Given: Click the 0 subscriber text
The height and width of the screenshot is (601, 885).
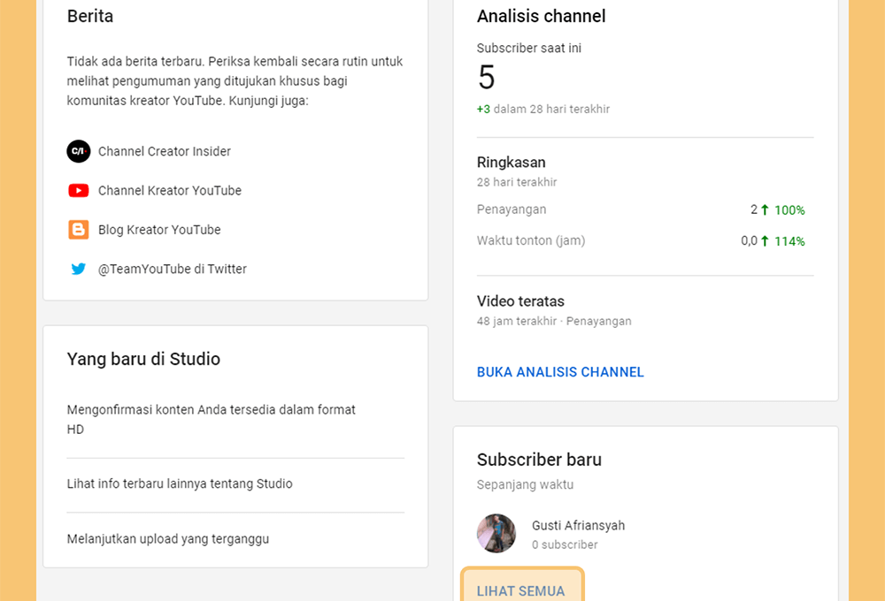Looking at the screenshot, I should (565, 544).
